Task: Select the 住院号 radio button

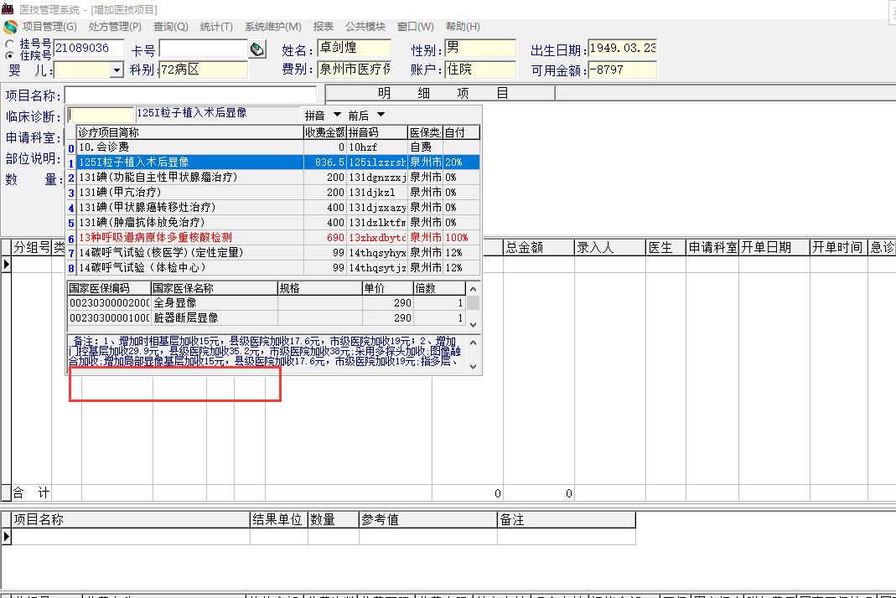Action: click(10, 55)
